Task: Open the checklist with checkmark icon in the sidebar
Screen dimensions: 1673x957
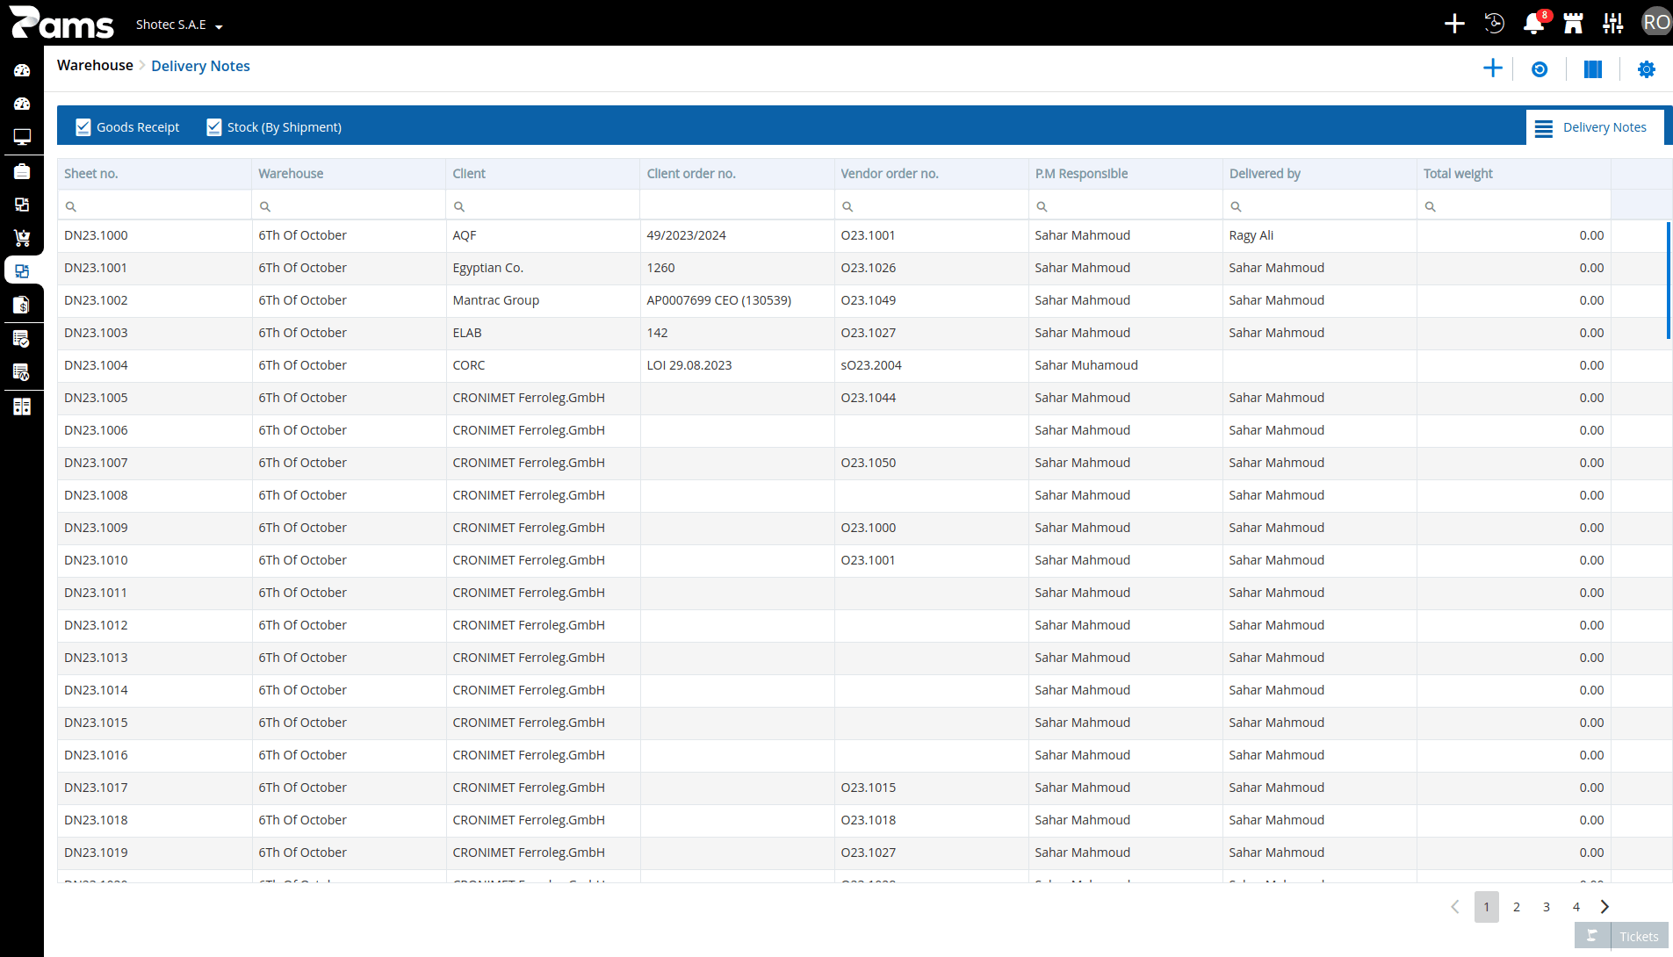Action: (x=22, y=338)
